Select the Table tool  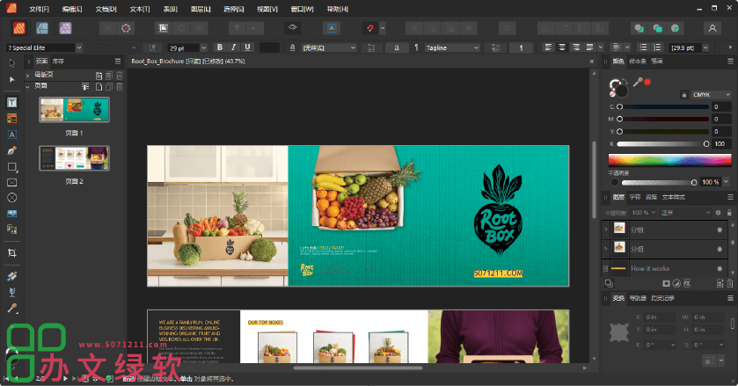[x=12, y=118]
